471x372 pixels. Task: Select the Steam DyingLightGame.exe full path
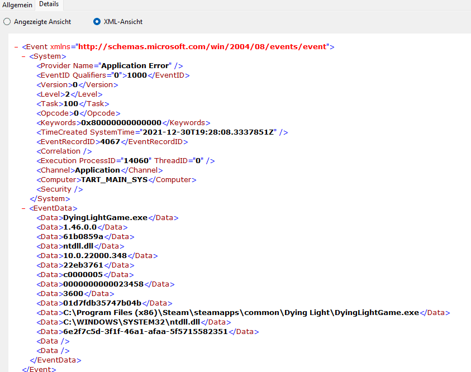pyautogui.click(x=241, y=313)
